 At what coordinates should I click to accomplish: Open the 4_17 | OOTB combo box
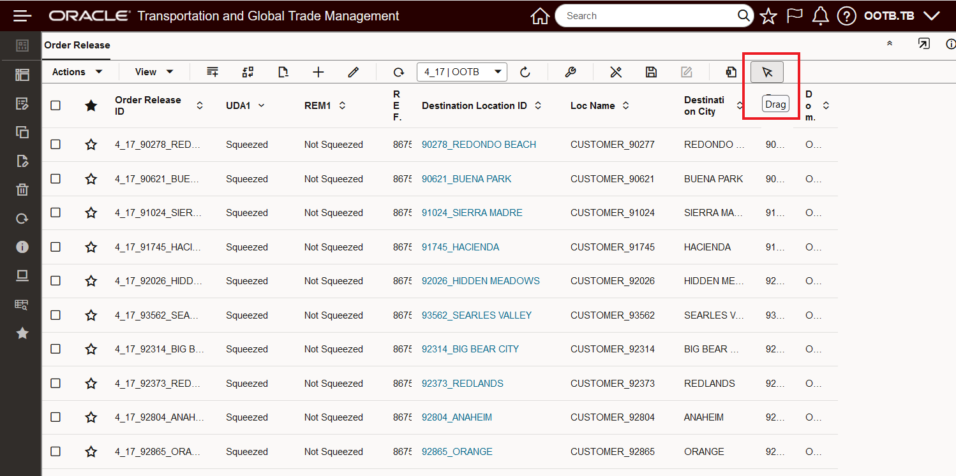tap(462, 72)
